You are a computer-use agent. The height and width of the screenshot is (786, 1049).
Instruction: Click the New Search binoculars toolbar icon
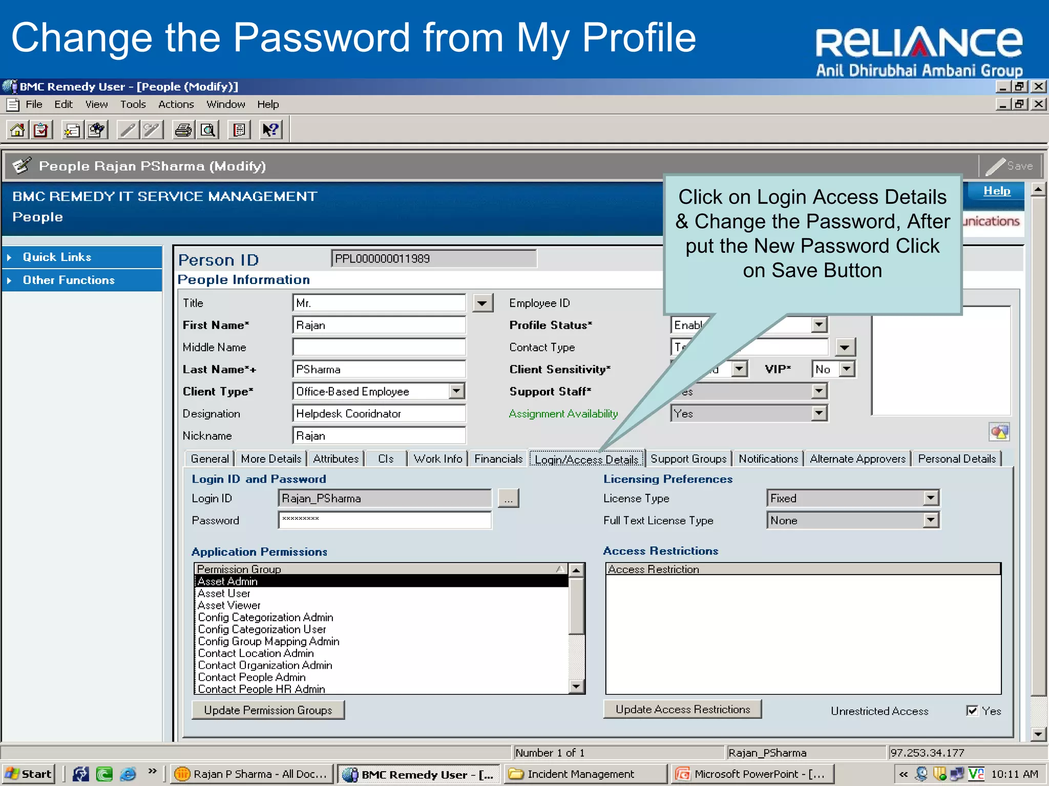96,130
